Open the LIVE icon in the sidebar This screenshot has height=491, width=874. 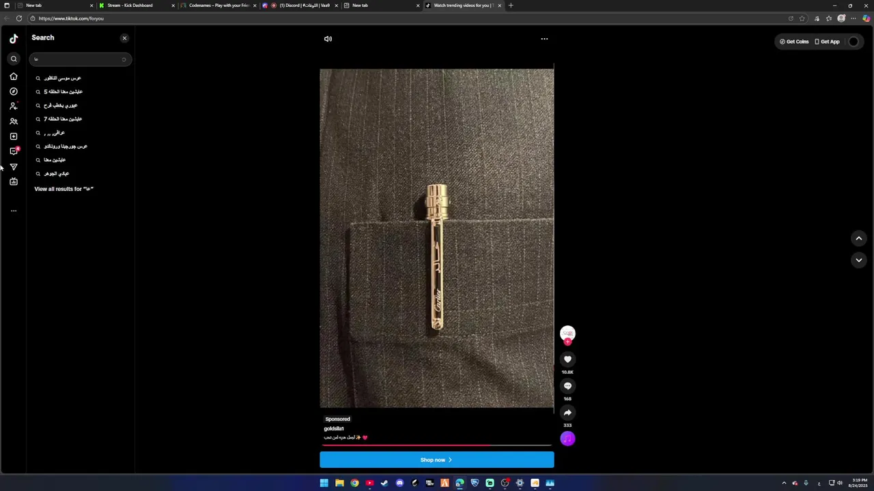coord(14,181)
